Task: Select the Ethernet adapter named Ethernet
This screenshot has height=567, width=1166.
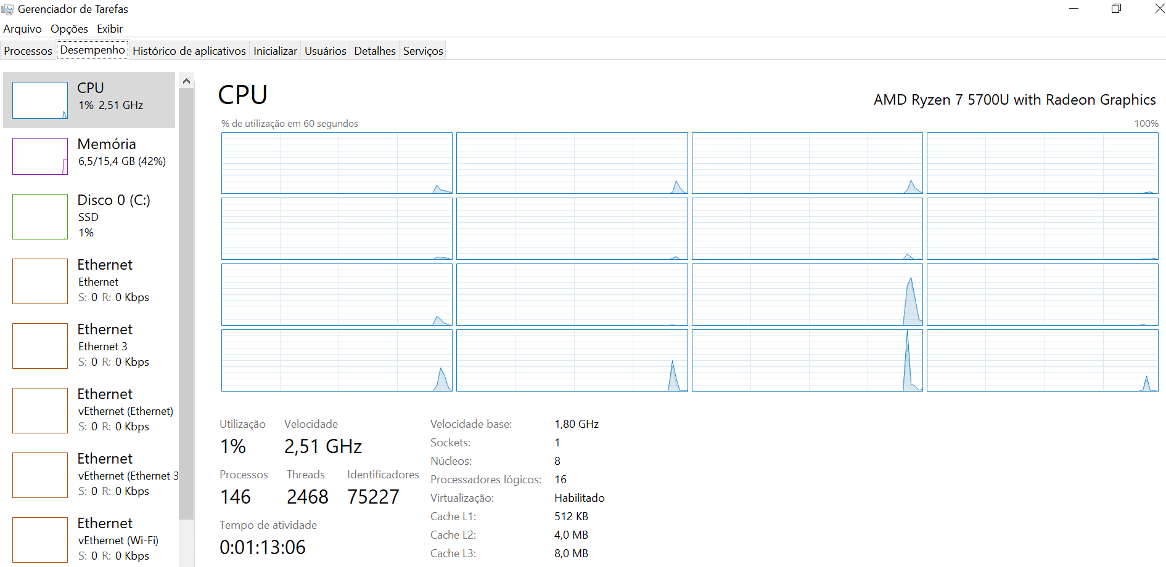Action: [x=89, y=281]
